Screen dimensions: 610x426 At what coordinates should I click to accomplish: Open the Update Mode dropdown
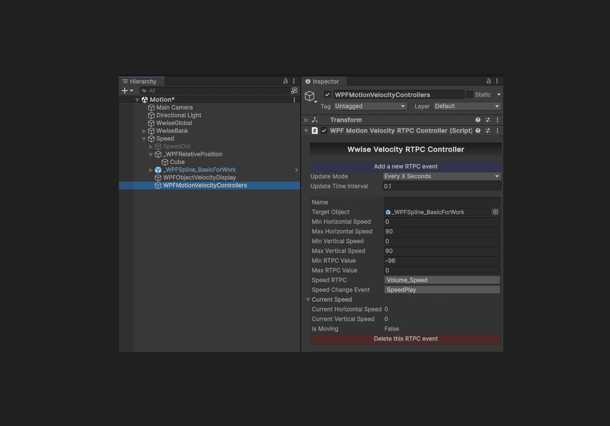(441, 176)
